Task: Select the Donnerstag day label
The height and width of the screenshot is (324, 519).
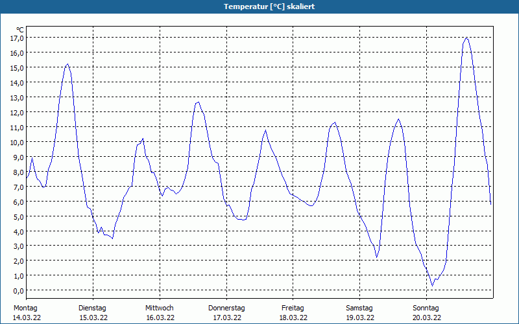Action: click(x=226, y=308)
